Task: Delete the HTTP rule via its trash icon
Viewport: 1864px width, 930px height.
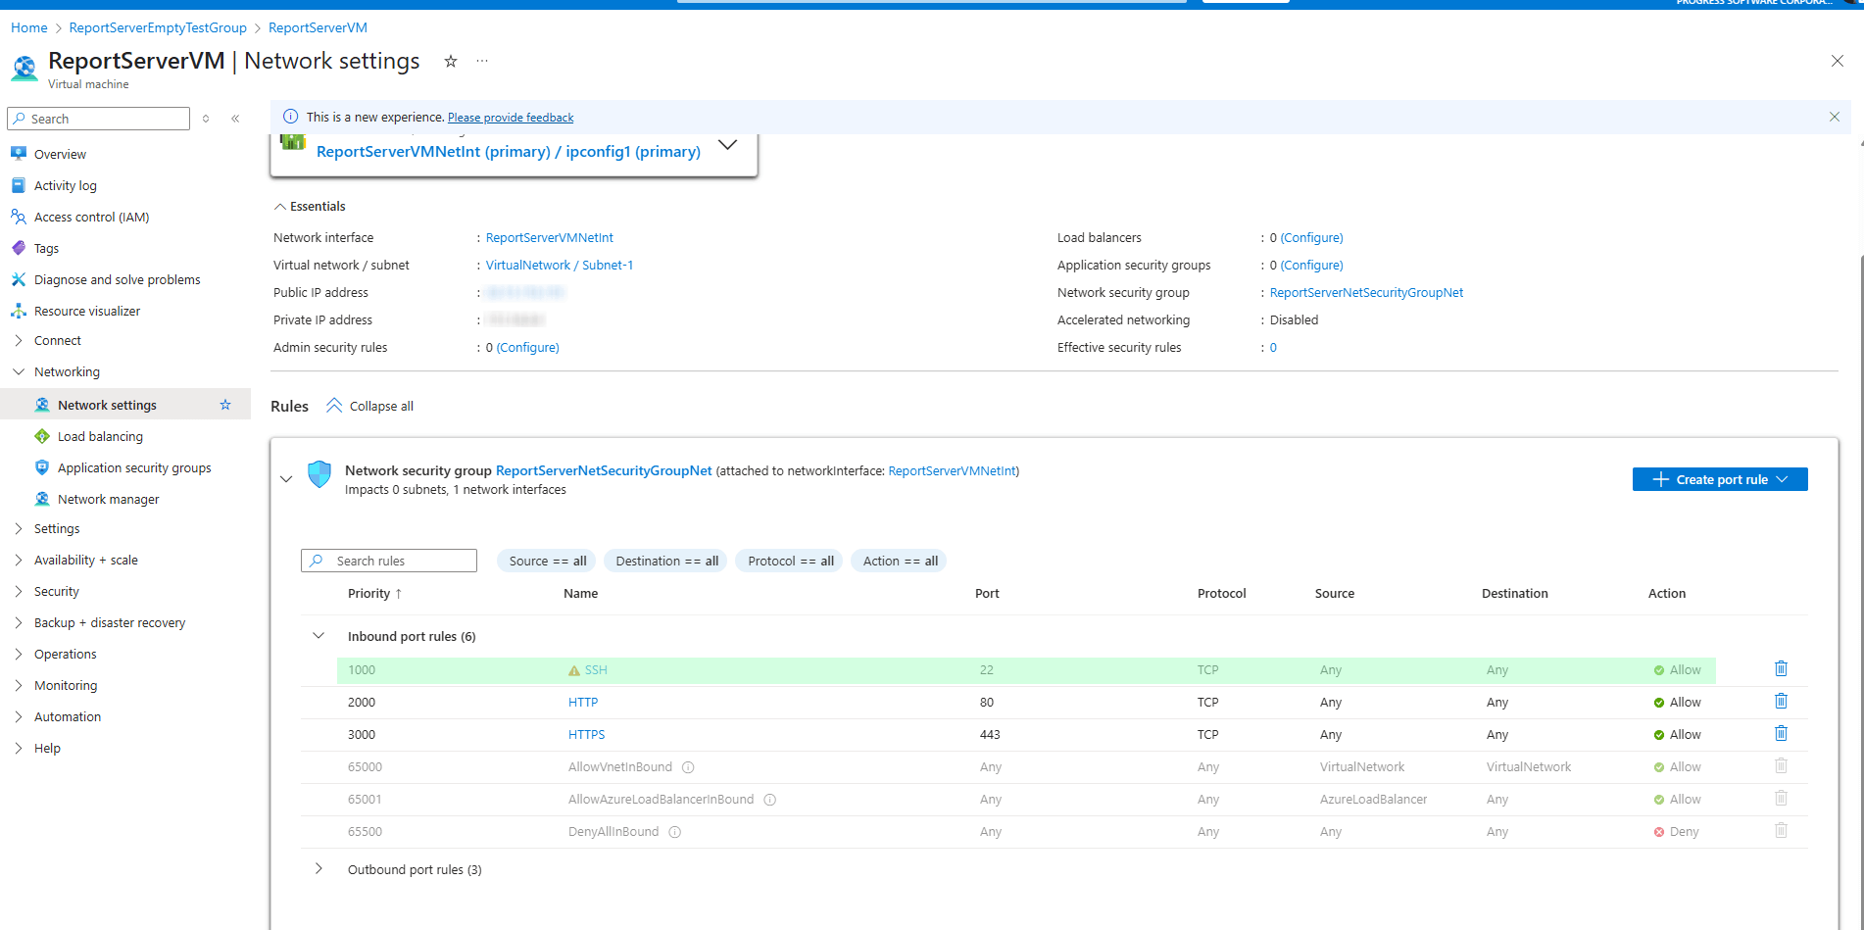Action: pyautogui.click(x=1781, y=701)
